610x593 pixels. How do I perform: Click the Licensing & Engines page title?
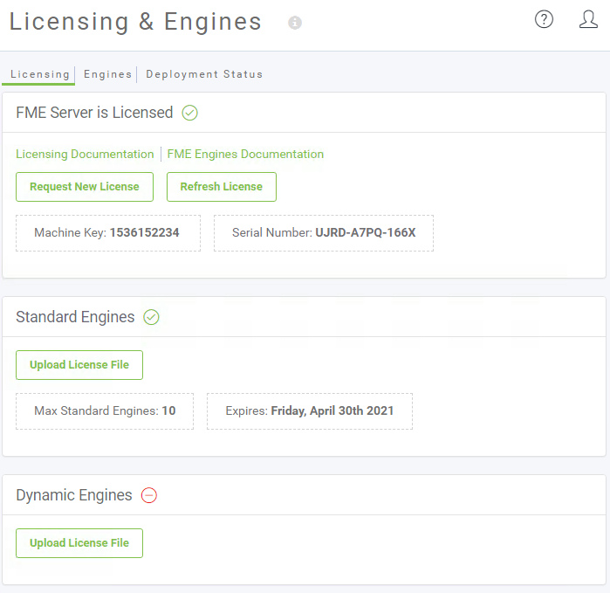(x=135, y=22)
